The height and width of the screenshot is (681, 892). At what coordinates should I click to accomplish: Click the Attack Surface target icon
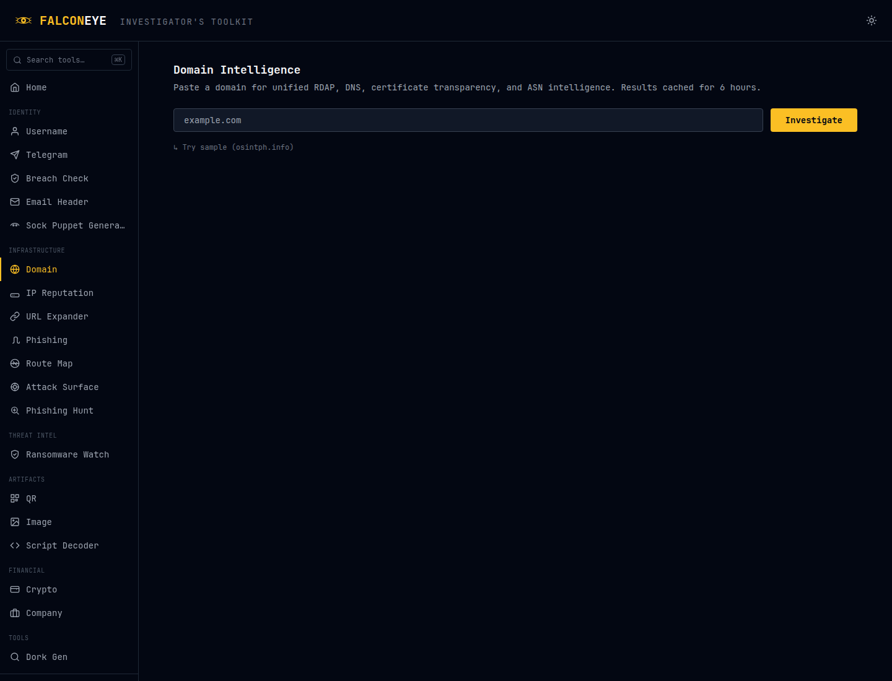point(15,387)
